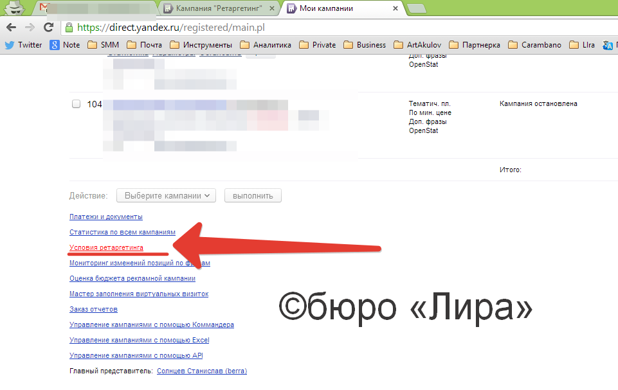Click the browser forward navigation arrow

29,28
